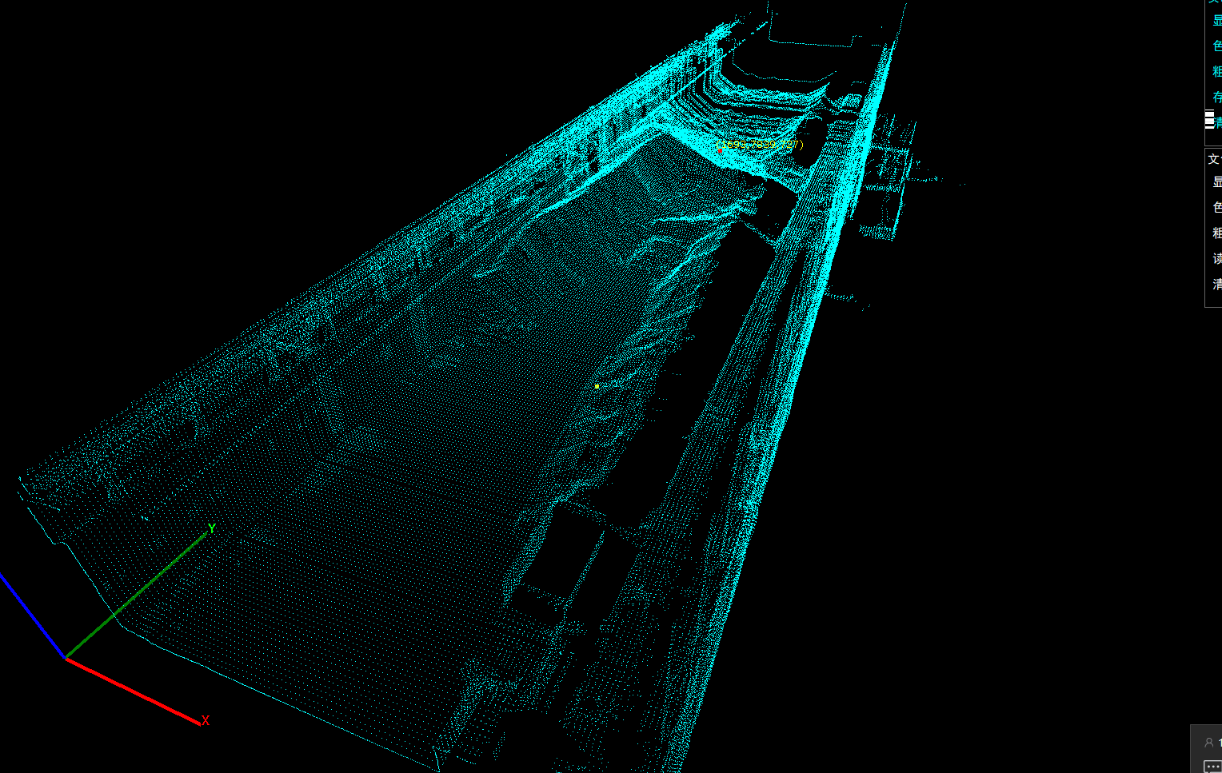Click the cyan 清 clear option
This screenshot has width=1222, height=773.
(x=1218, y=122)
